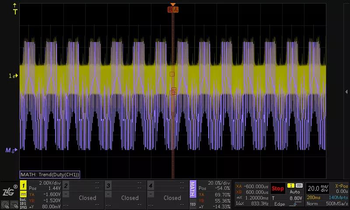Enable closed channel 2
Screen dimensions: 350x210
click(87, 198)
